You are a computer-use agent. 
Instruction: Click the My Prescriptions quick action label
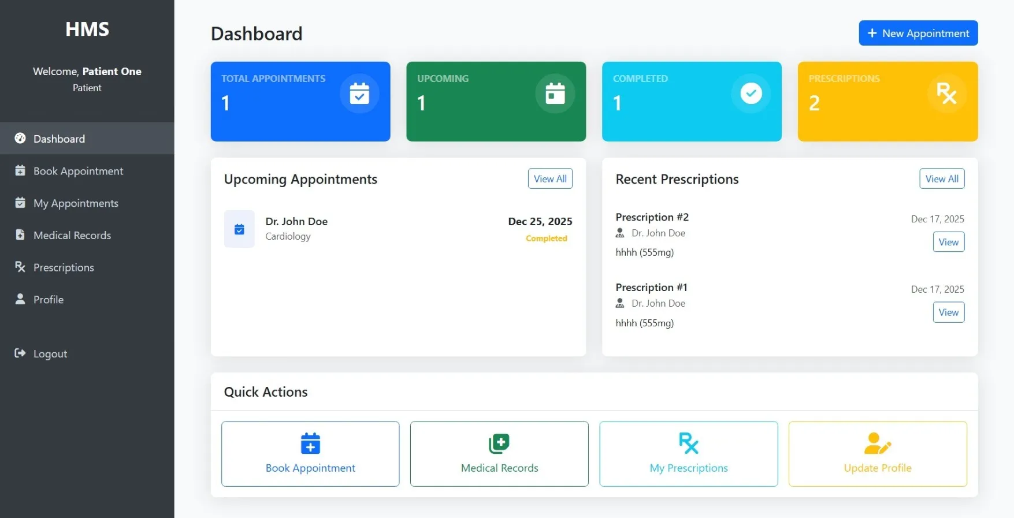tap(689, 468)
